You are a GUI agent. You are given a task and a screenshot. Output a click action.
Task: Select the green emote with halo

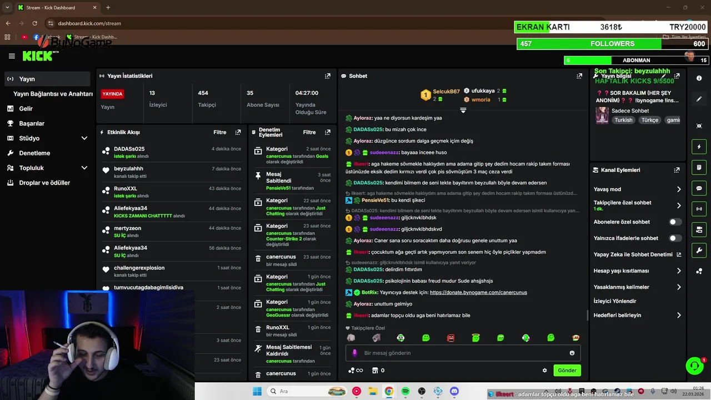click(x=475, y=338)
